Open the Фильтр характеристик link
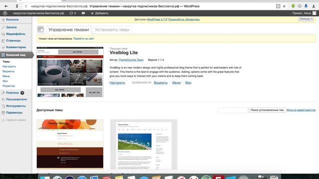319x179 pixels. click(301, 110)
